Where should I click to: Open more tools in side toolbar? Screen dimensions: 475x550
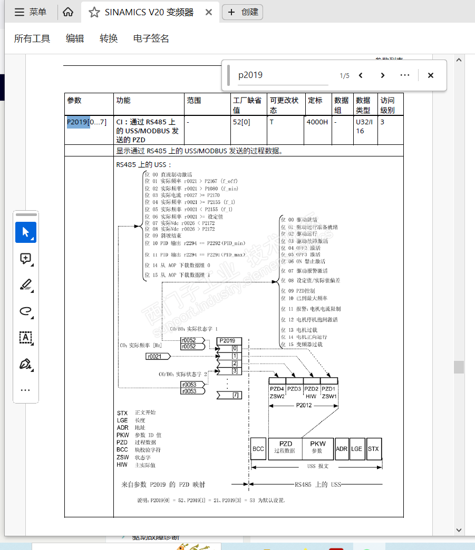coord(25,390)
